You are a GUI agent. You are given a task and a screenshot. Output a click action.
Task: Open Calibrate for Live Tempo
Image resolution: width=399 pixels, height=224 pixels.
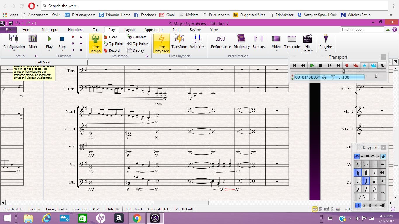pos(137,37)
